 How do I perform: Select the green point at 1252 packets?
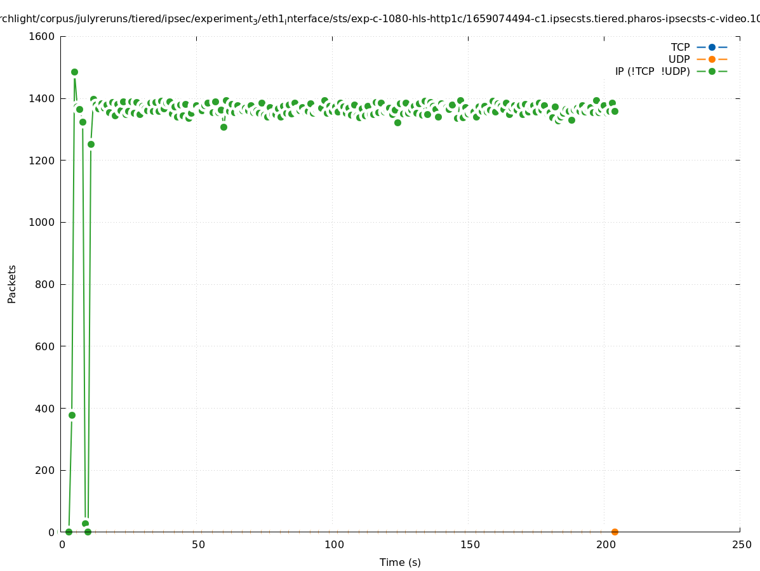[91, 144]
